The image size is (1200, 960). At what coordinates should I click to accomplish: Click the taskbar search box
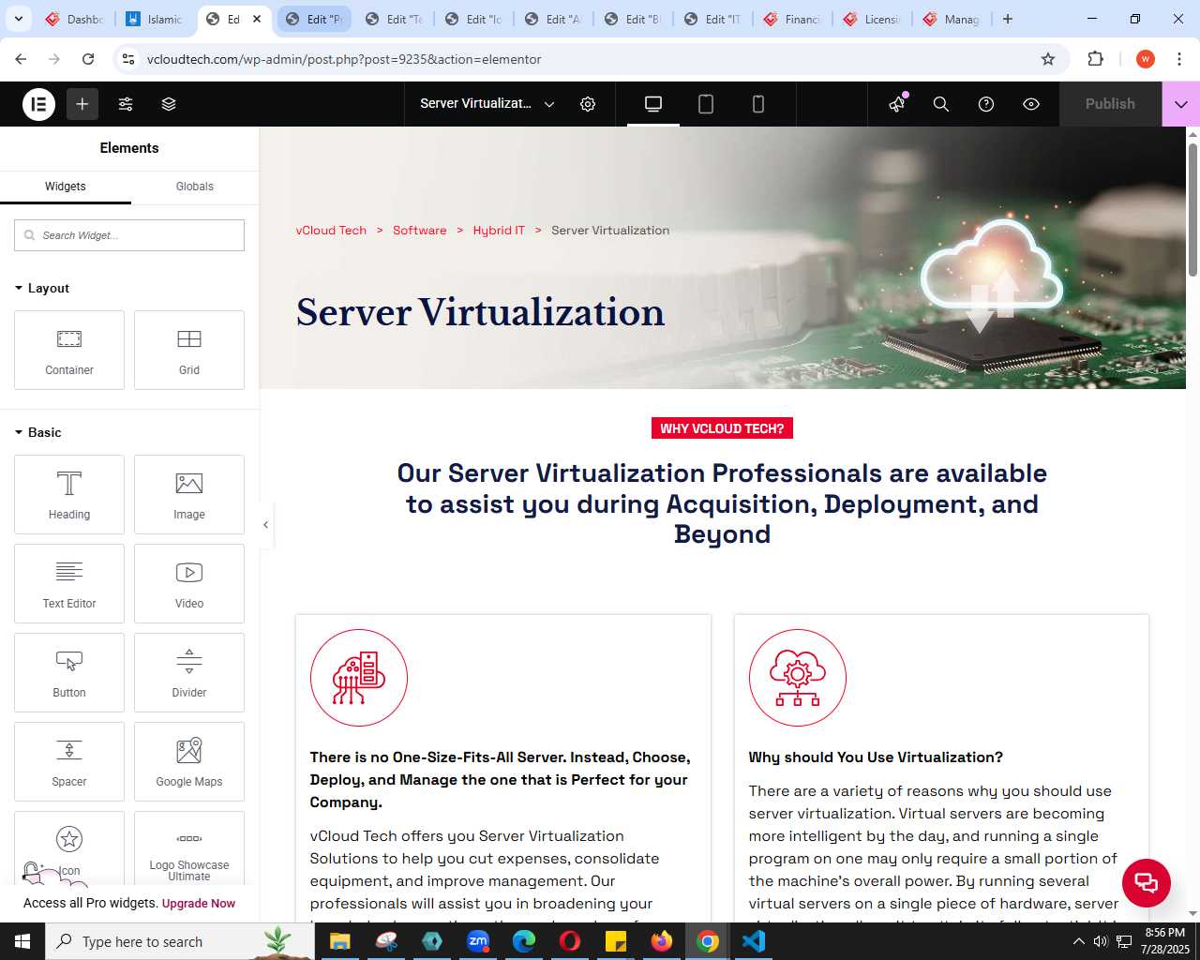click(x=180, y=941)
